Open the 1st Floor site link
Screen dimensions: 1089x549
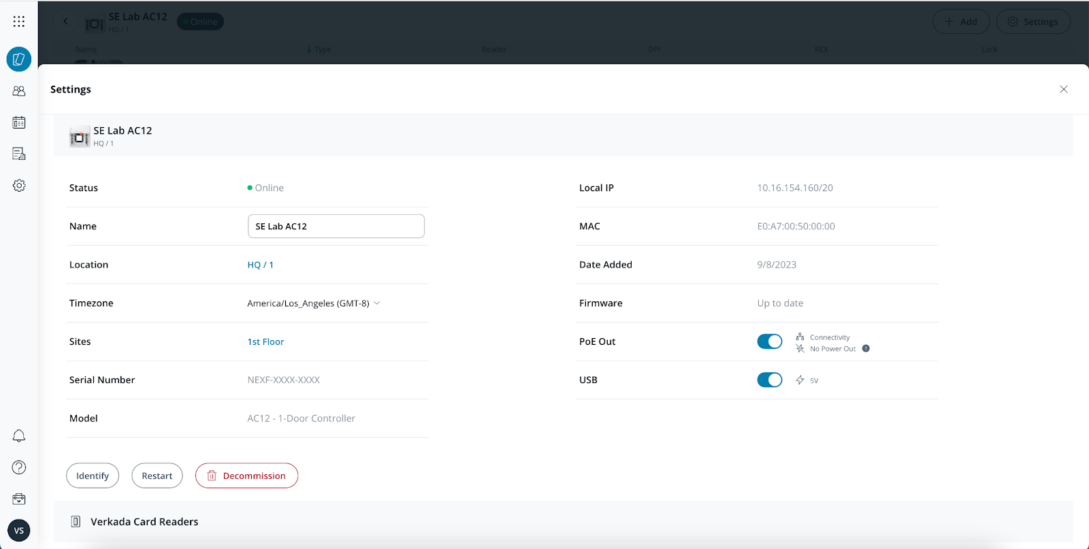click(x=265, y=342)
